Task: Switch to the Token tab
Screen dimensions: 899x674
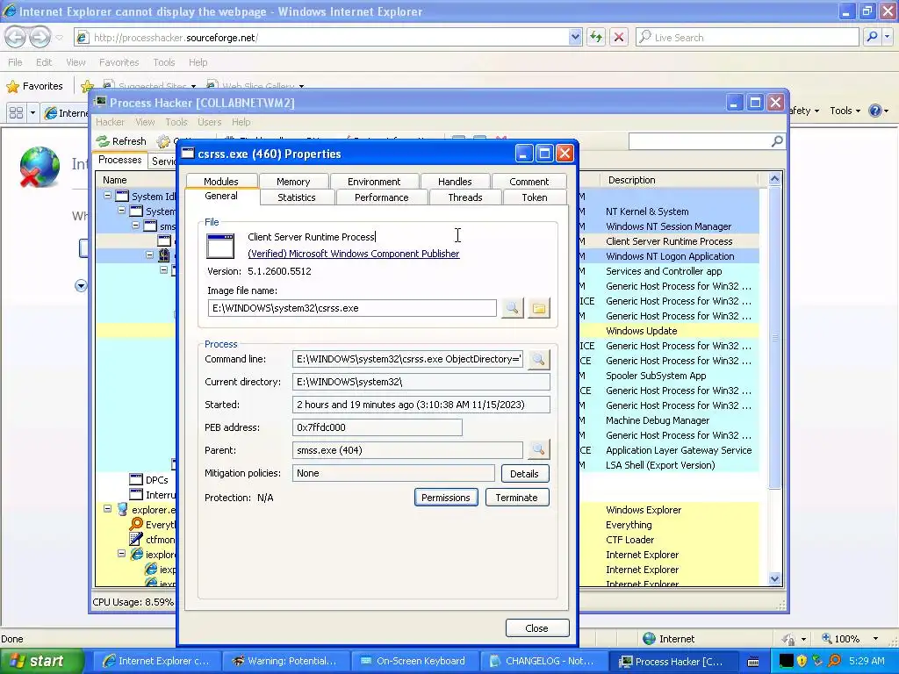Action: [535, 197]
